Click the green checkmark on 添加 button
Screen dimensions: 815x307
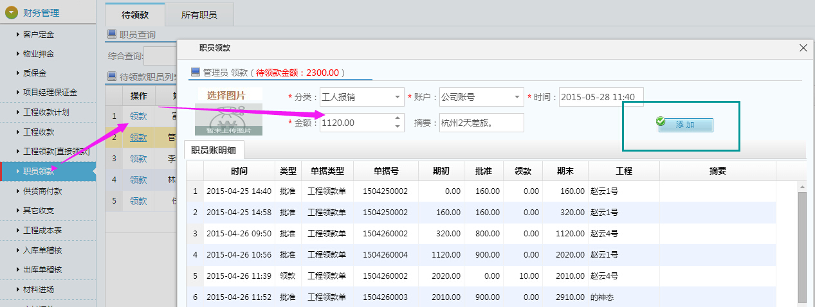(x=660, y=121)
